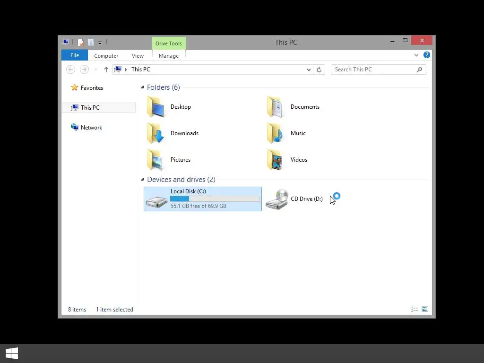Select the Music folder icon
The height and width of the screenshot is (363, 484).
(x=275, y=133)
